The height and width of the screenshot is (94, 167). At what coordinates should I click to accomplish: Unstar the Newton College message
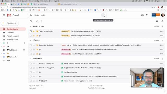34,36
